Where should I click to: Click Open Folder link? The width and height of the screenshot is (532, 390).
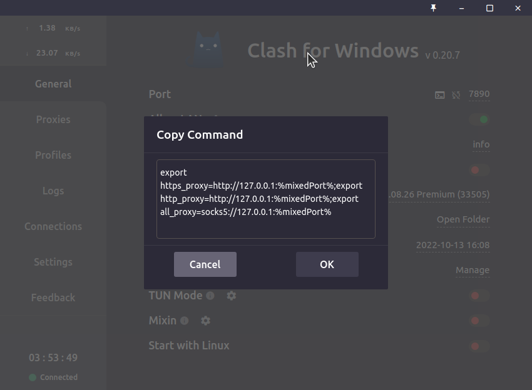[x=463, y=219]
